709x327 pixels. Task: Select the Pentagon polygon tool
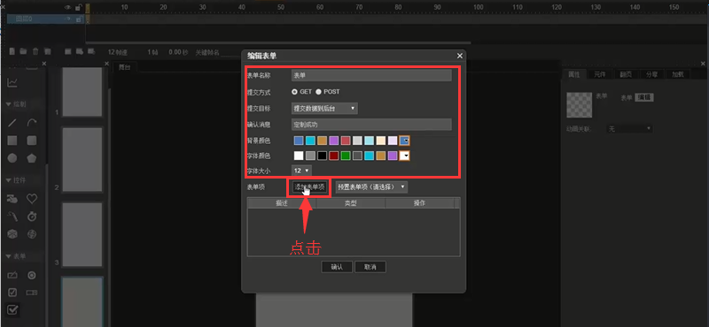tap(32, 158)
